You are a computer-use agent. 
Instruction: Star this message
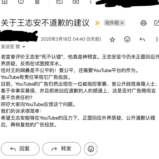tap(112, 39)
